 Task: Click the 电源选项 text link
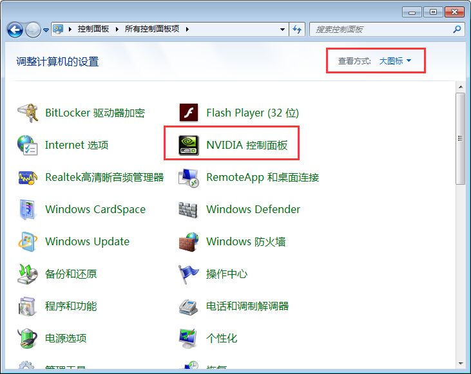point(66,339)
